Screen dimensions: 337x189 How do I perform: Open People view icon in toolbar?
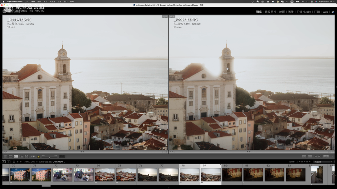tap(27, 156)
